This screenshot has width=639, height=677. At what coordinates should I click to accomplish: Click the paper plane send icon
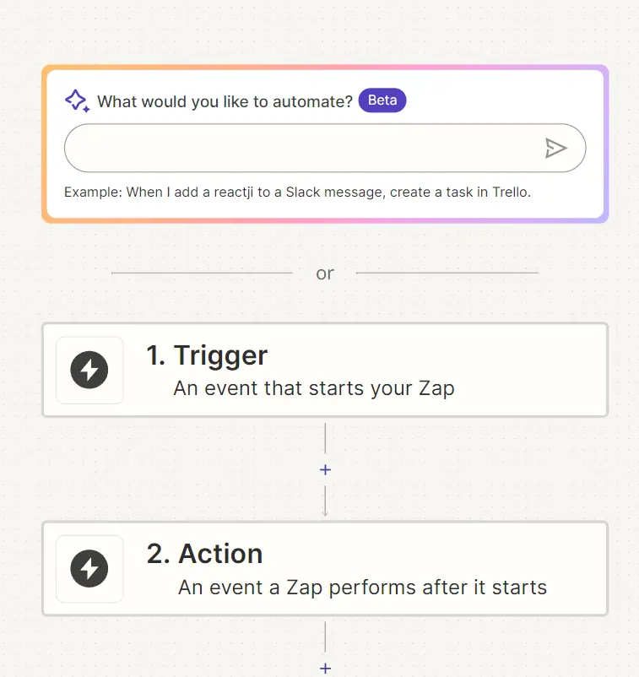(x=555, y=148)
